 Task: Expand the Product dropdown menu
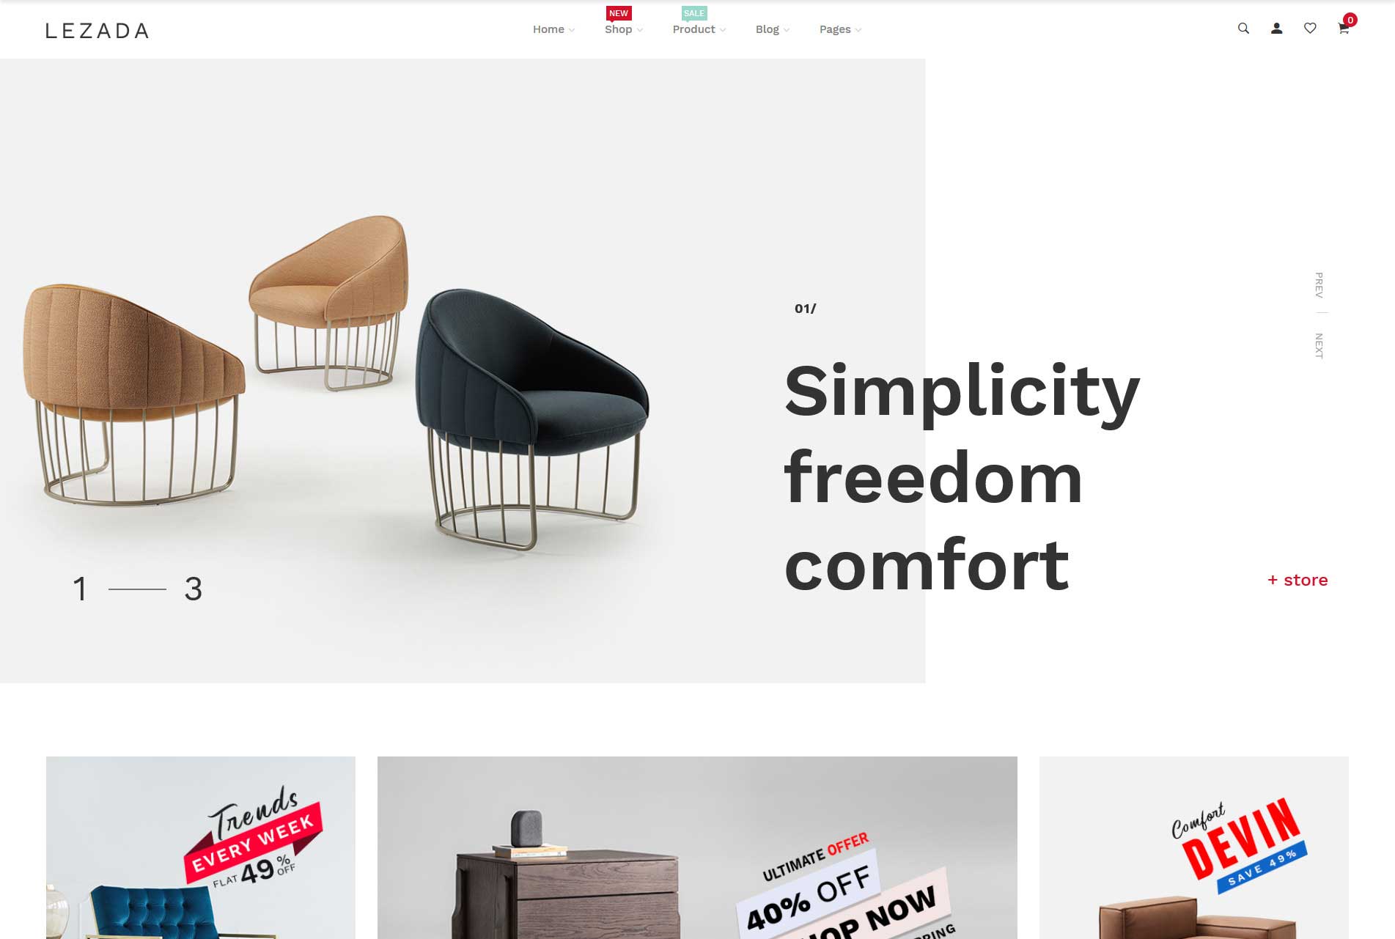point(699,29)
